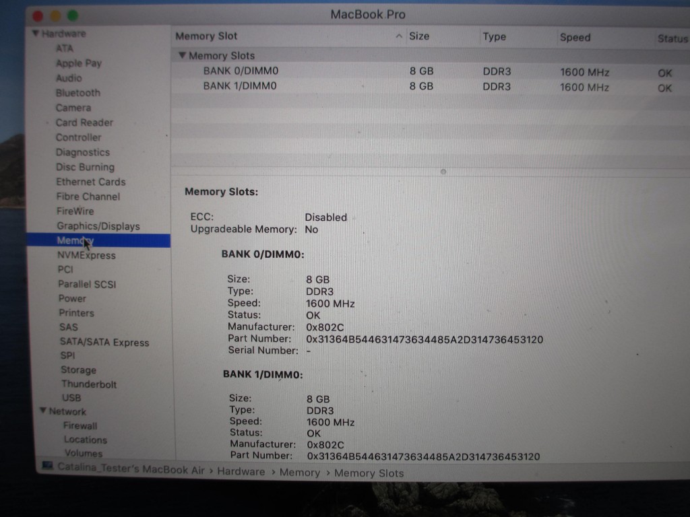Select Bluetooth in the sidebar
Image resolution: width=690 pixels, height=517 pixels.
click(x=78, y=93)
